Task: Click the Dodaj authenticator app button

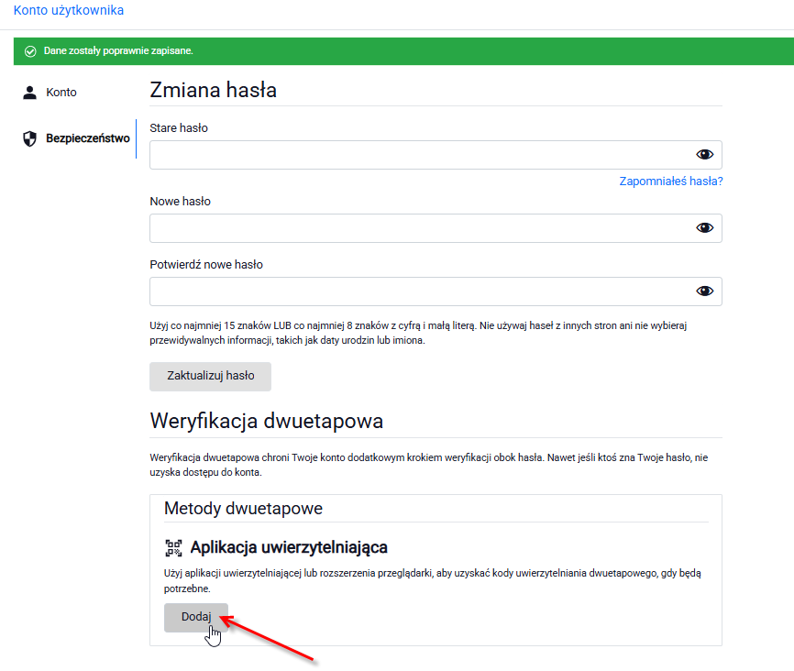Action: click(x=196, y=617)
